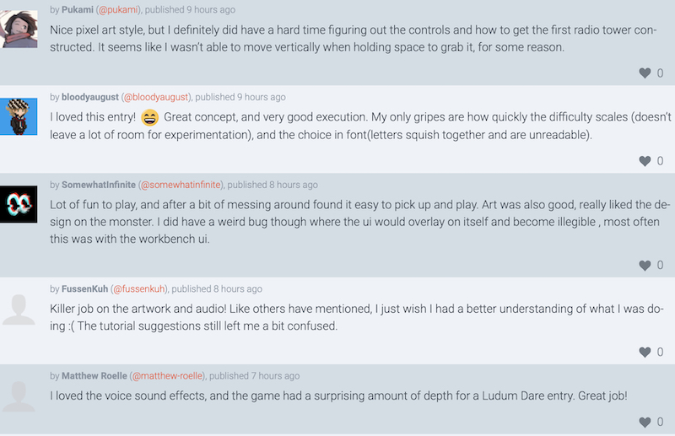Viewport: 675px width, 436px height.
Task: Like Pukami's comment with the heart icon
Action: click(645, 73)
